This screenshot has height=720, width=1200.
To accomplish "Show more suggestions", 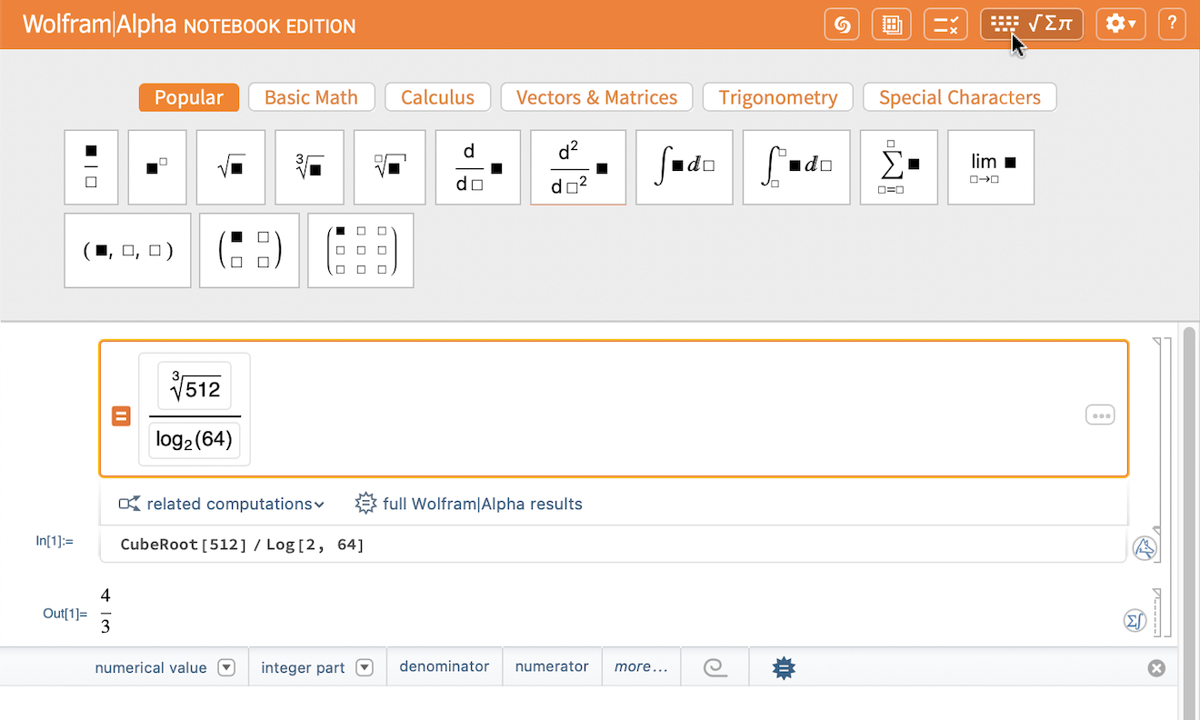I will pyautogui.click(x=641, y=666).
